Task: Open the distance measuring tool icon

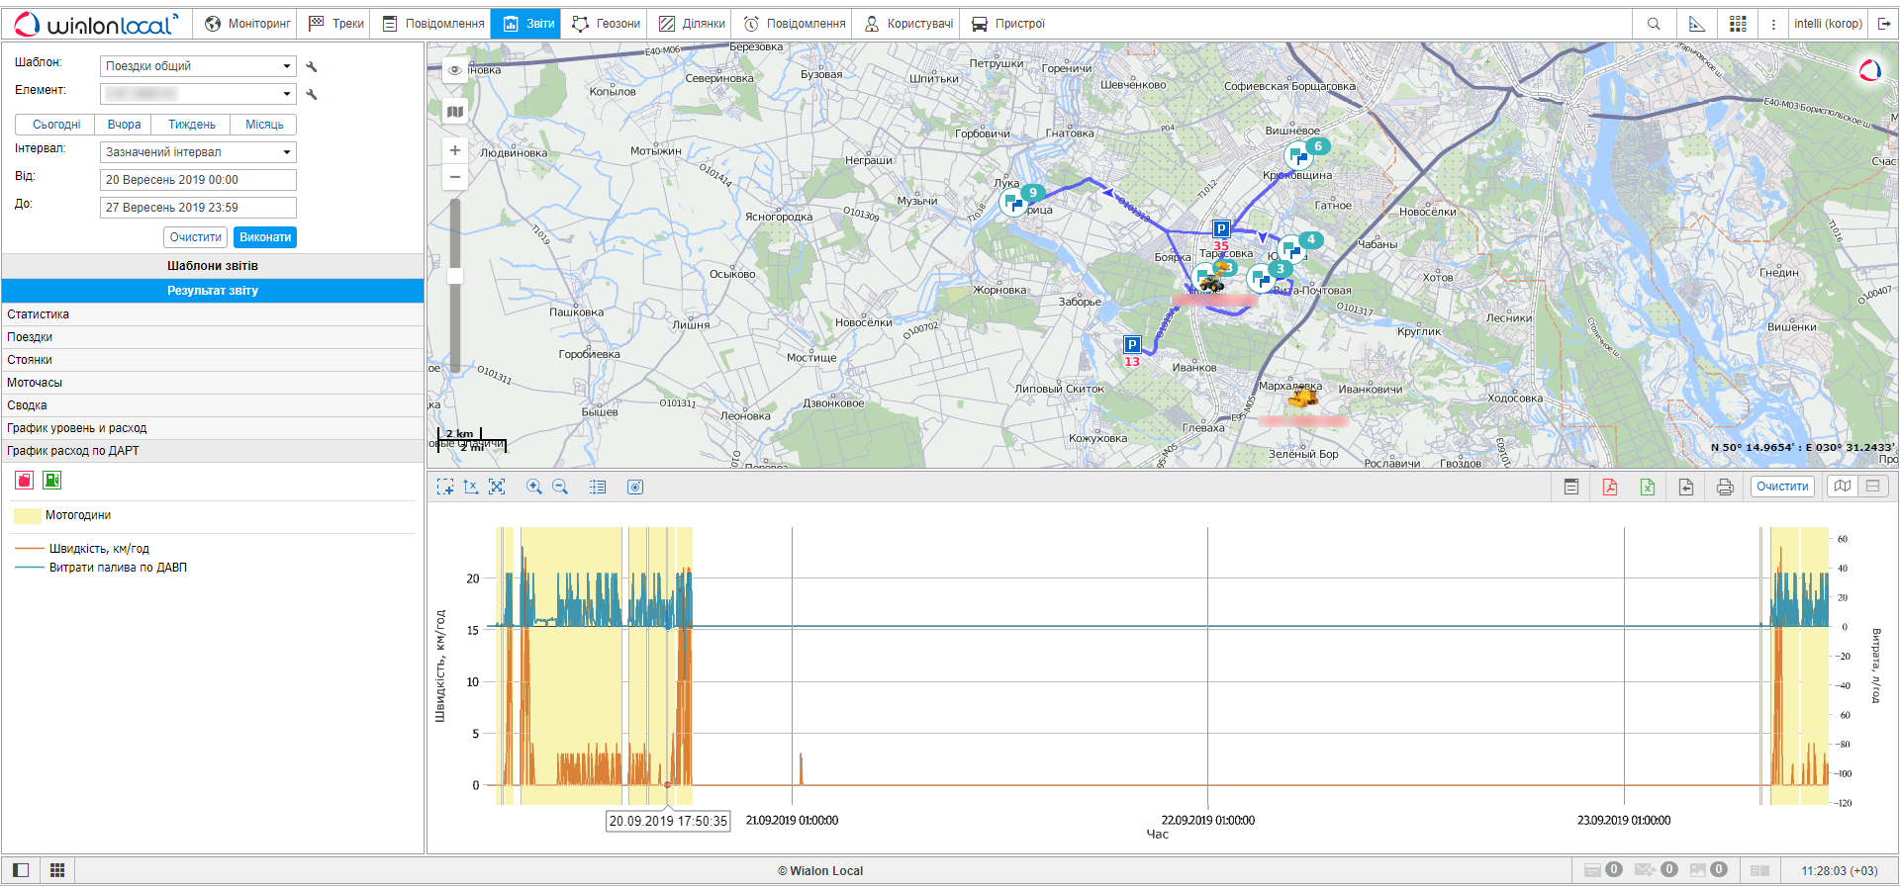Action: [1697, 24]
